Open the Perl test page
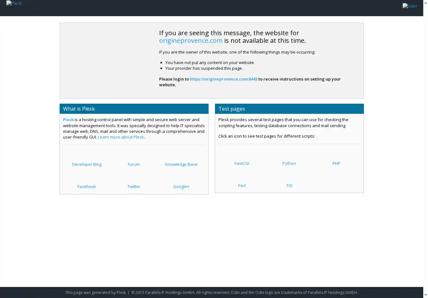 [242, 185]
